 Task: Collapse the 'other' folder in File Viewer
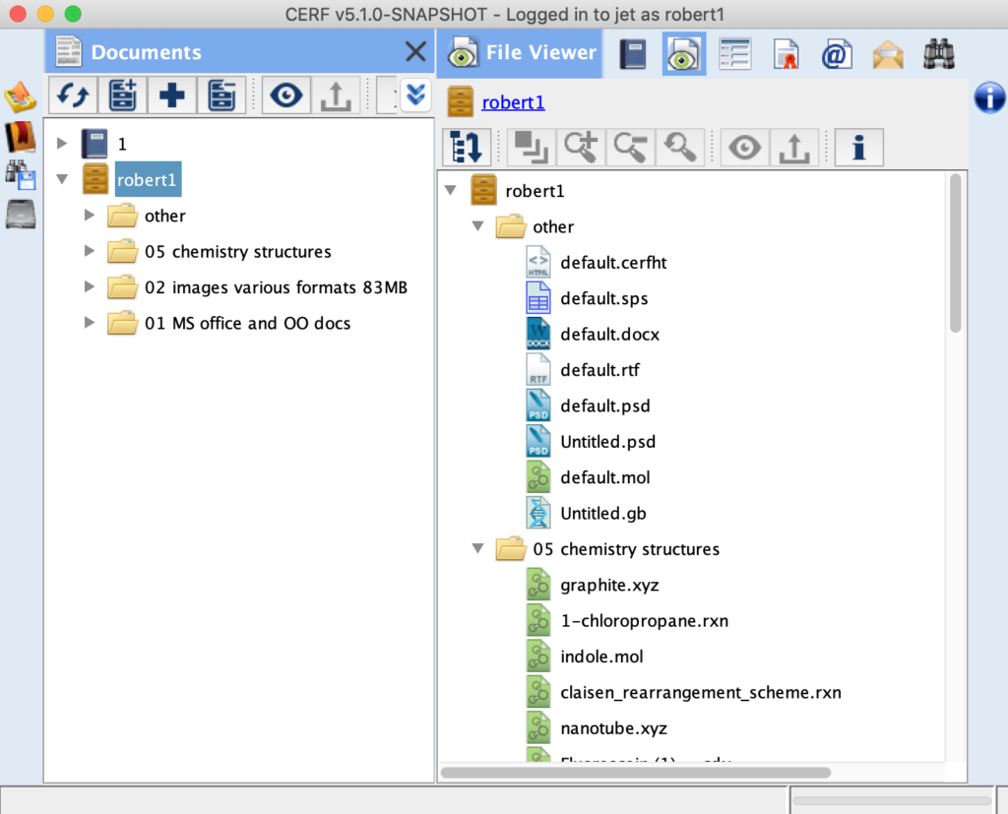[x=478, y=227]
